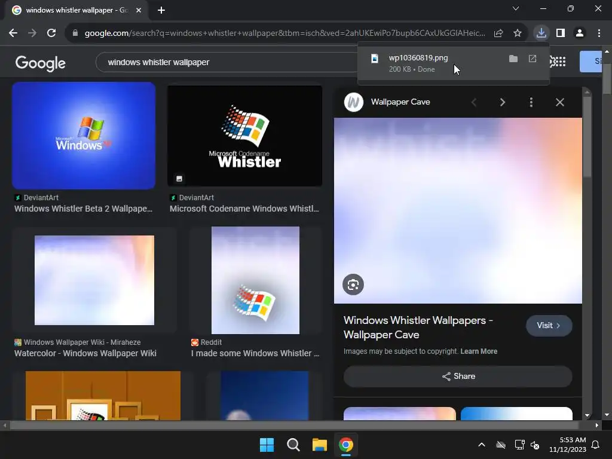Open OneDrive tray icon
Viewport: 612px width, 459px height.
tap(501, 445)
